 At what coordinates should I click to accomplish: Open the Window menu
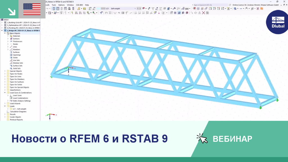(x=70, y=5)
